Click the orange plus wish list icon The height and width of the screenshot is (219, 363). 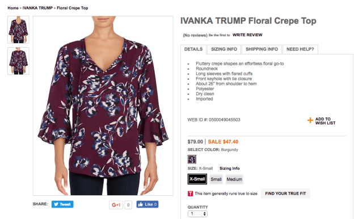pyautogui.click(x=310, y=120)
